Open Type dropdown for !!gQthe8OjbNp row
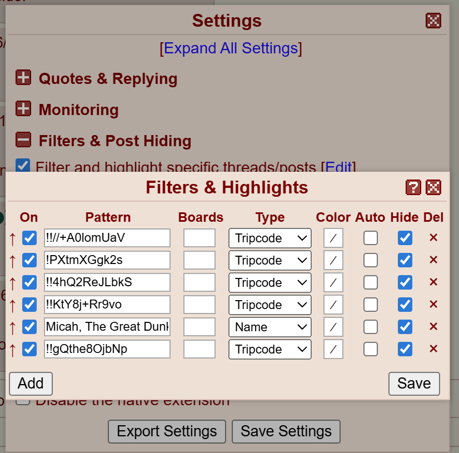The height and width of the screenshot is (453, 459). click(270, 350)
